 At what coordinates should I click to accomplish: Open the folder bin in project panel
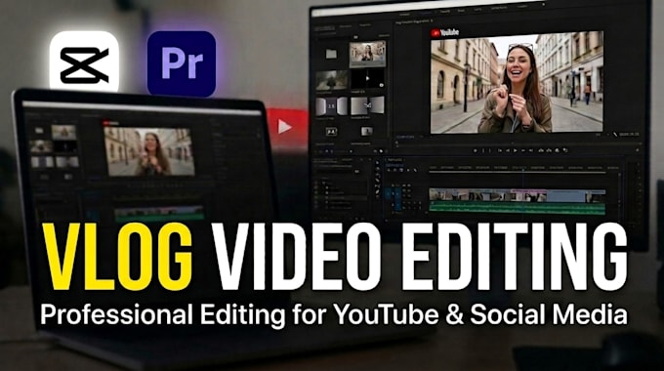[332, 54]
